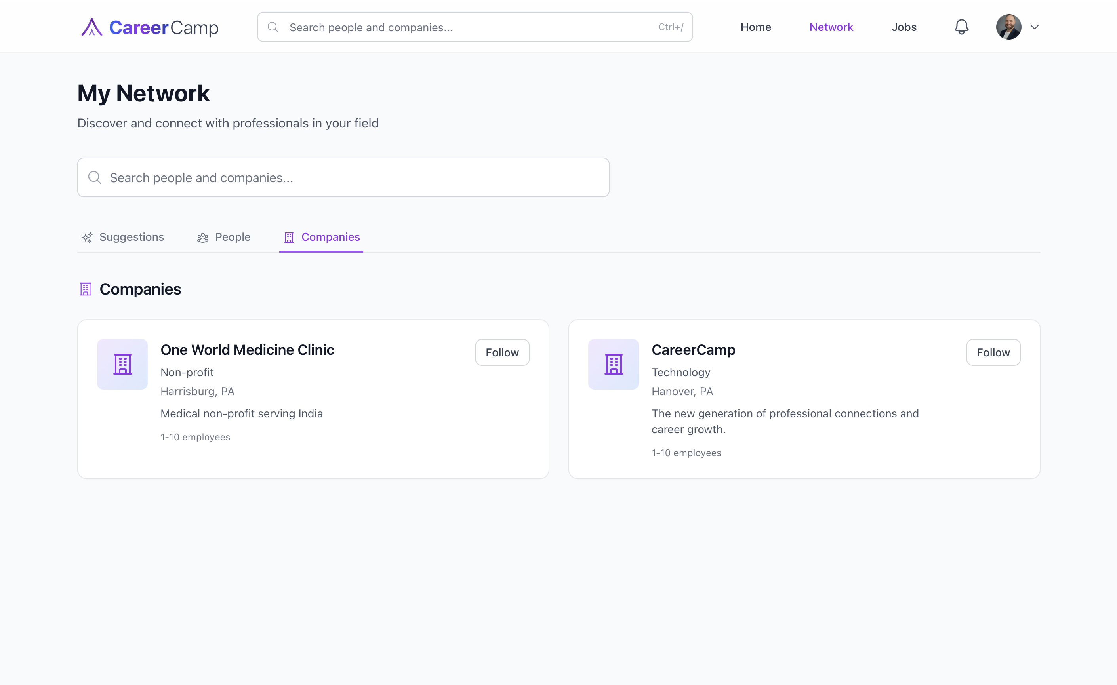Open the Jobs page
The height and width of the screenshot is (685, 1117).
pyautogui.click(x=904, y=27)
